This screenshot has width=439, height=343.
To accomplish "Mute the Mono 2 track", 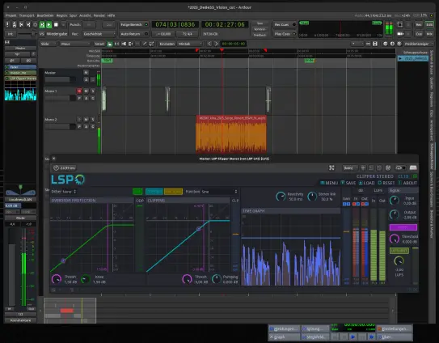I will coord(86,120).
